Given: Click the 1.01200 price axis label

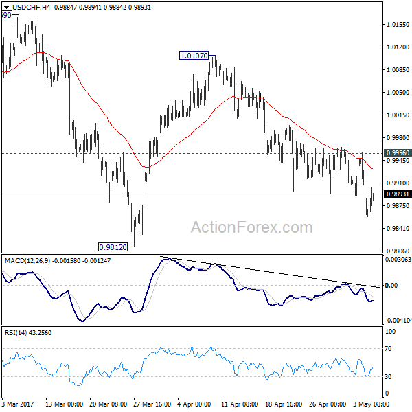Looking at the screenshot, I should pos(398,47).
